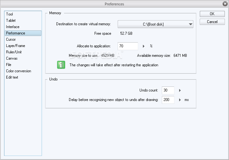Open the virtual memory destination dropdown

click(x=156, y=24)
